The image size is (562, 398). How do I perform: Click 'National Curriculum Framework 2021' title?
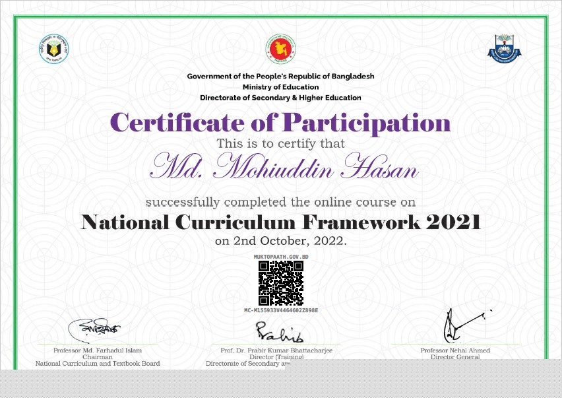point(280,222)
